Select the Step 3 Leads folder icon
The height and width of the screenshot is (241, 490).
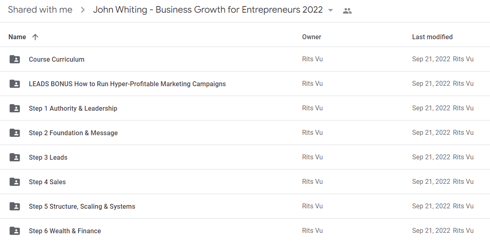[15, 157]
